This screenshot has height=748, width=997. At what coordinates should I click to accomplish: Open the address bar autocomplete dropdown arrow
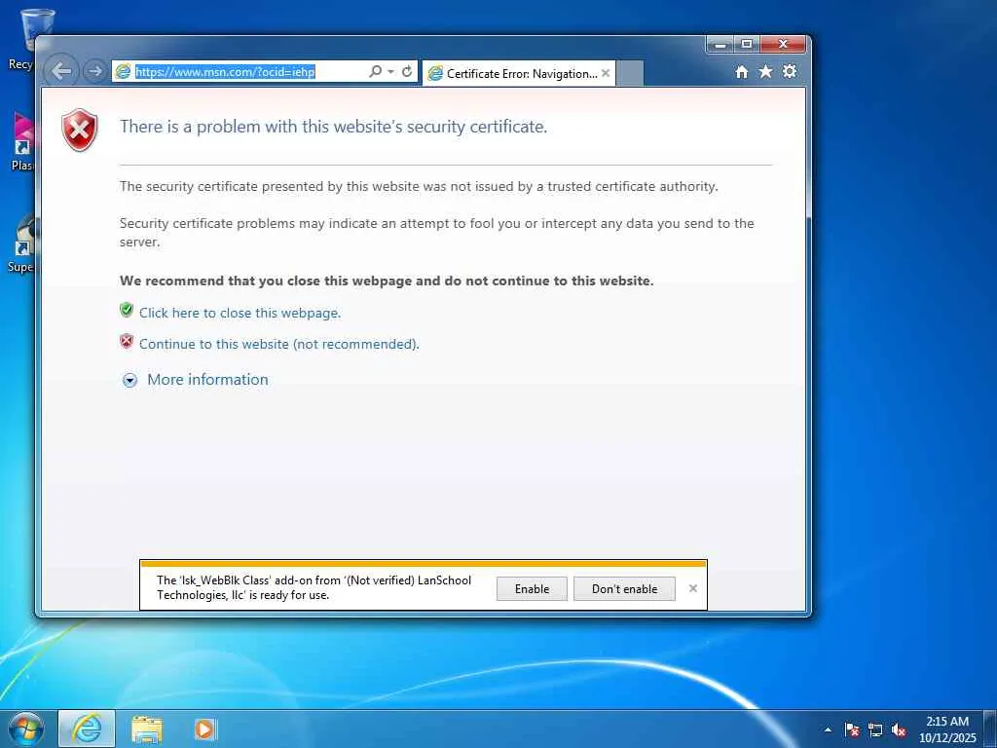[390, 72]
